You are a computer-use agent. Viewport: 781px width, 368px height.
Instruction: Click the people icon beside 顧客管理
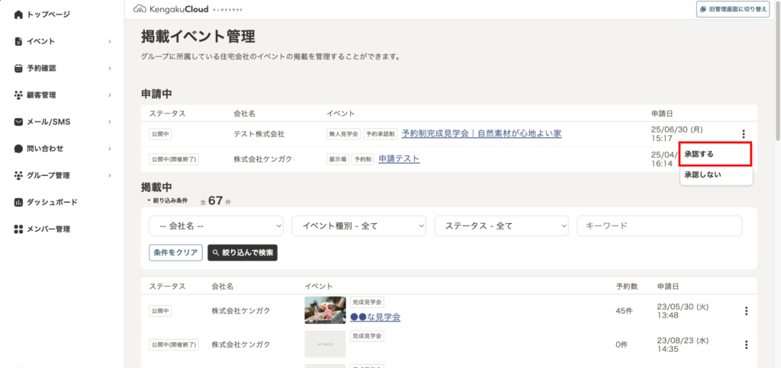coord(19,95)
